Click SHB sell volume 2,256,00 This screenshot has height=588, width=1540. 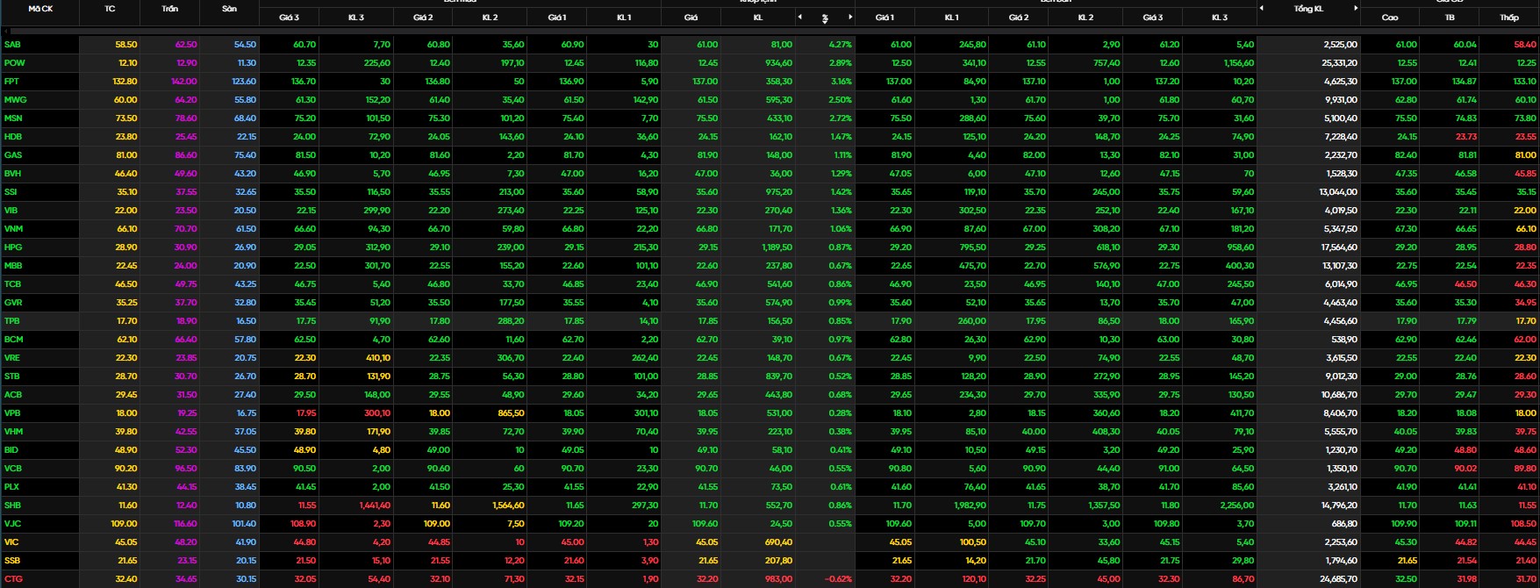point(1237,505)
